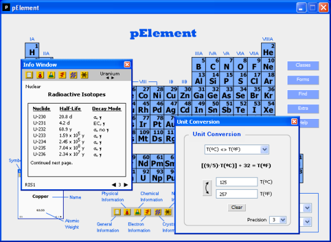Select the Cobalt (Co) element cell
The image size is (331, 242).
point(143,93)
